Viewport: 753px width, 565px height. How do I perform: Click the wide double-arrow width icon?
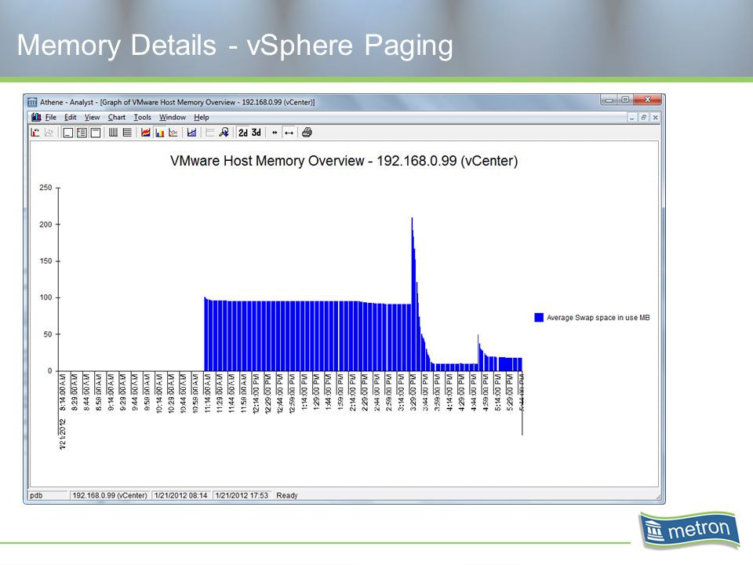point(289,133)
